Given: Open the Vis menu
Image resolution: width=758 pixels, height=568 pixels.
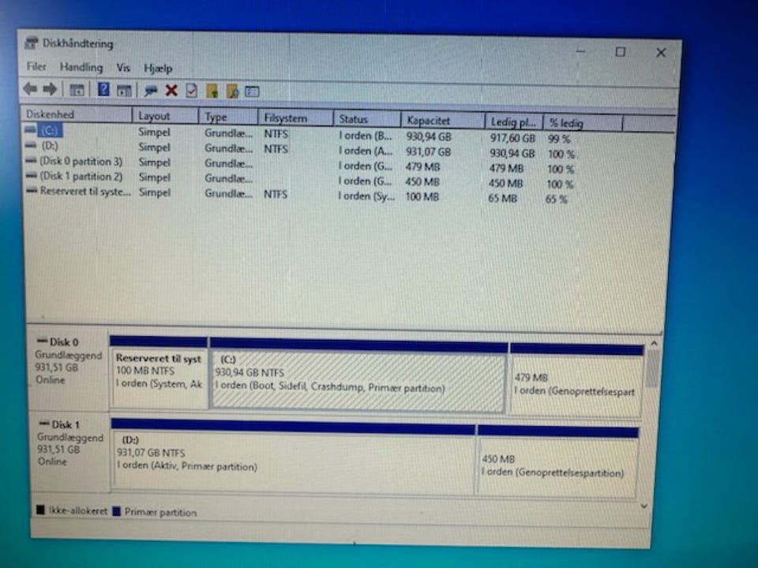Looking at the screenshot, I should click(123, 68).
